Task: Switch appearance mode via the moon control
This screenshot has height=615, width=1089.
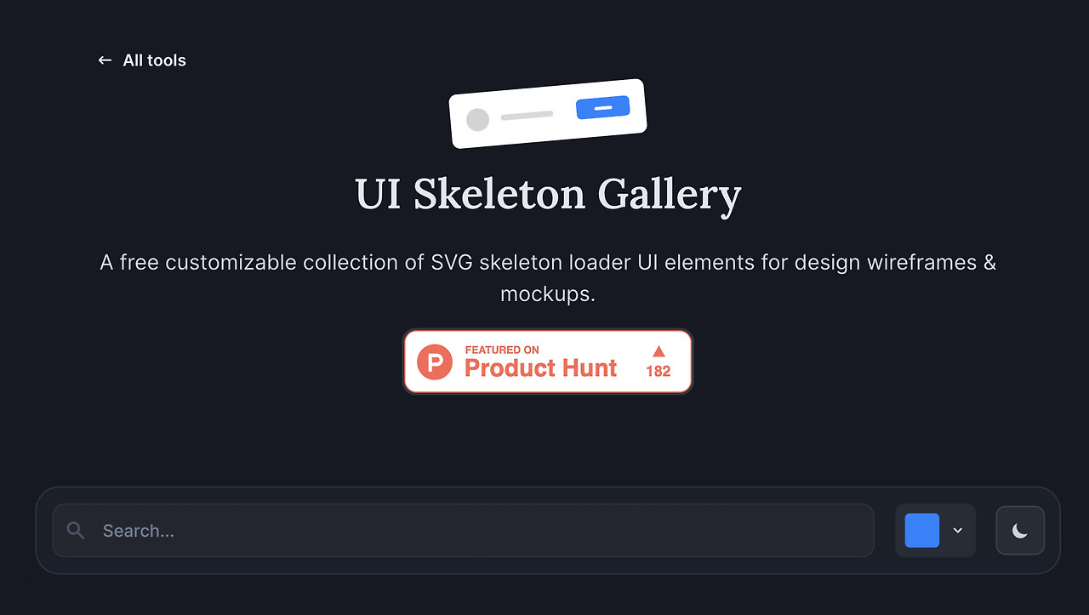Action: coord(1019,530)
